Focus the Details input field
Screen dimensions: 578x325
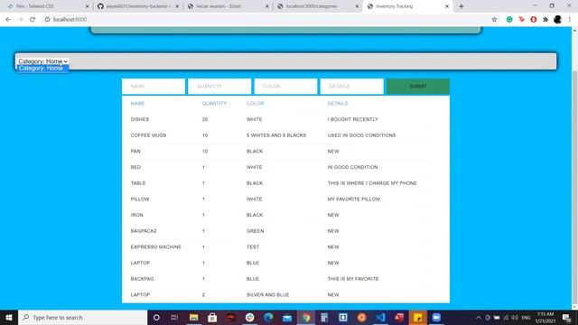352,87
